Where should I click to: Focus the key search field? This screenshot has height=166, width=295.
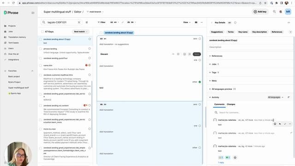click(x=61, y=22)
